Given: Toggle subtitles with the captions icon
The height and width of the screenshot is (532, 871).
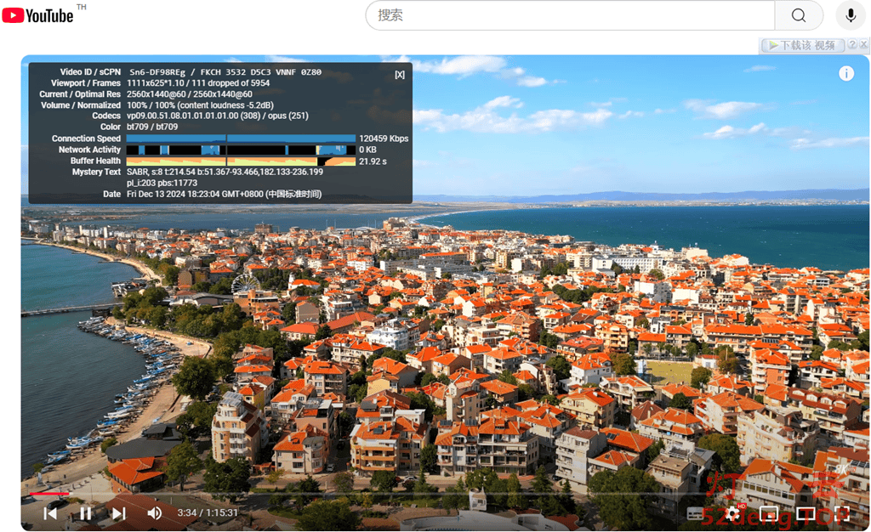Looking at the screenshot, I should tap(696, 514).
